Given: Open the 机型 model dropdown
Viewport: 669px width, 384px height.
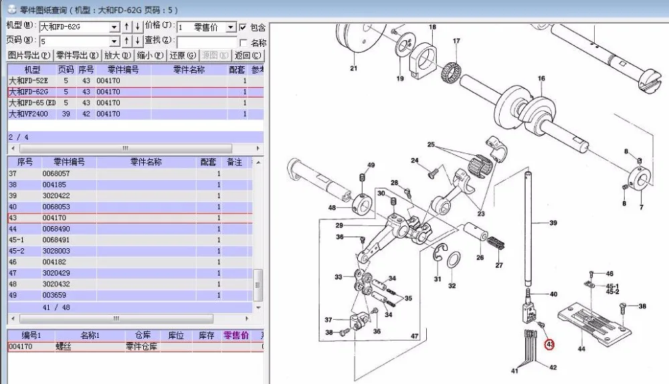Looking at the screenshot, I should [114, 27].
